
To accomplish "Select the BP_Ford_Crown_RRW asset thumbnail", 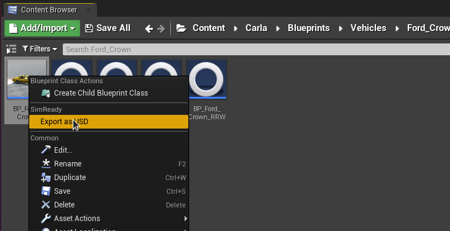I will (206, 79).
